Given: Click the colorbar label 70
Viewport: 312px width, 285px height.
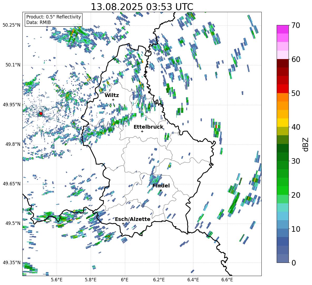Looking at the screenshot, I should pos(296,25).
